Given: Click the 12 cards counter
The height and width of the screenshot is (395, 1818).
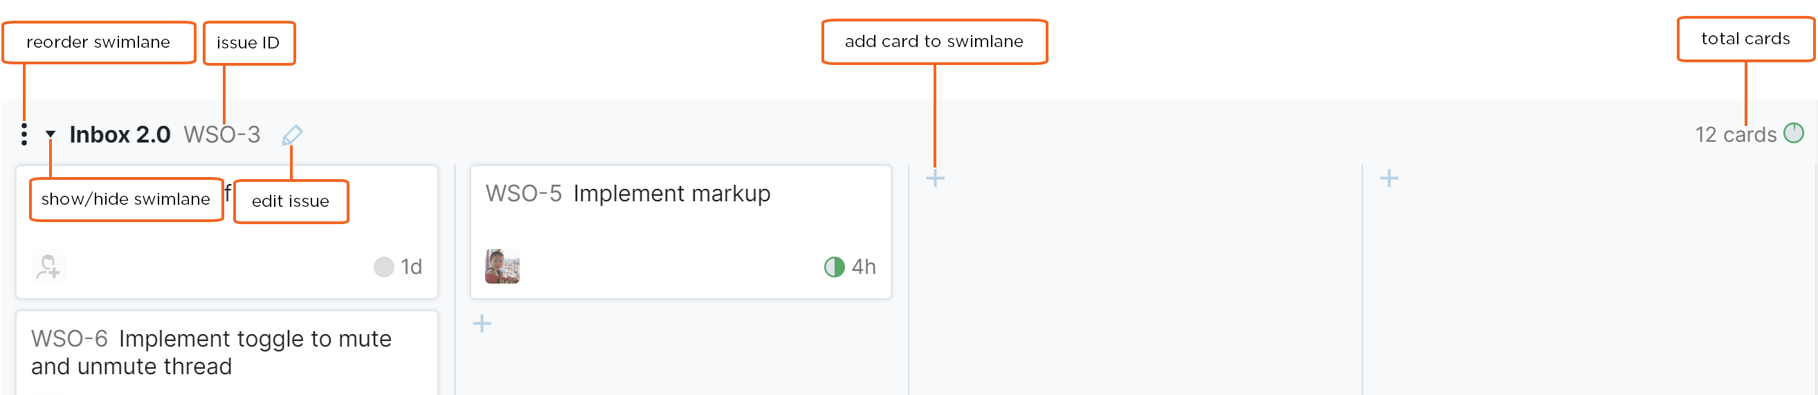Looking at the screenshot, I should (x=1735, y=134).
